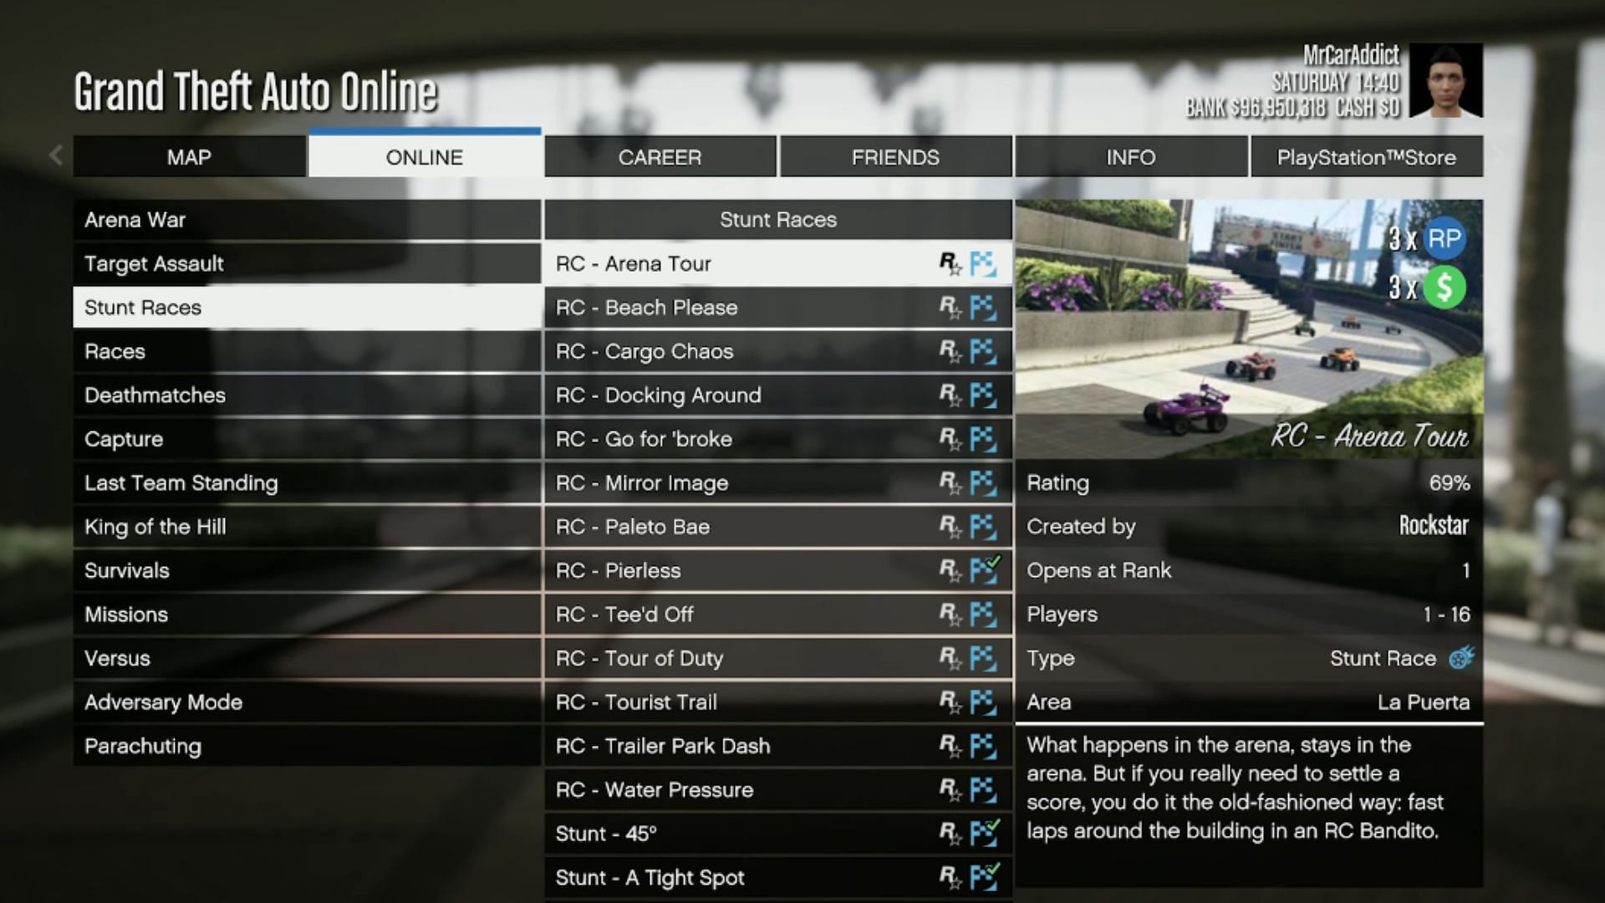Viewport: 1605px width, 903px height.
Task: Scroll down the stunt races list
Action: click(777, 876)
